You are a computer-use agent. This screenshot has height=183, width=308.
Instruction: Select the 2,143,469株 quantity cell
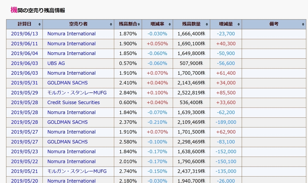pyautogui.click(x=191, y=83)
